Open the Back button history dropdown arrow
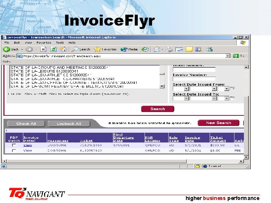The image size is (271, 203). click(x=22, y=50)
